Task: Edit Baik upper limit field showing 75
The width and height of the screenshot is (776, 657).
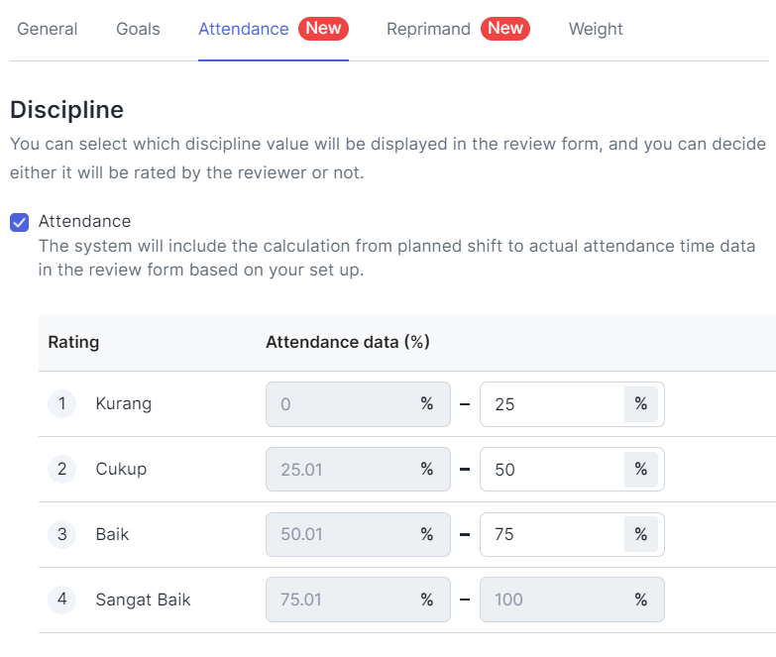Action: [572, 534]
